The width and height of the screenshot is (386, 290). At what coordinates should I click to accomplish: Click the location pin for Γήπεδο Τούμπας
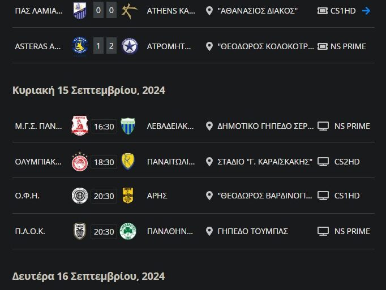click(x=209, y=231)
